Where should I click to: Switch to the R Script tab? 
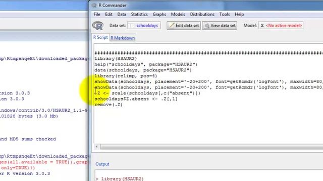coord(100,37)
